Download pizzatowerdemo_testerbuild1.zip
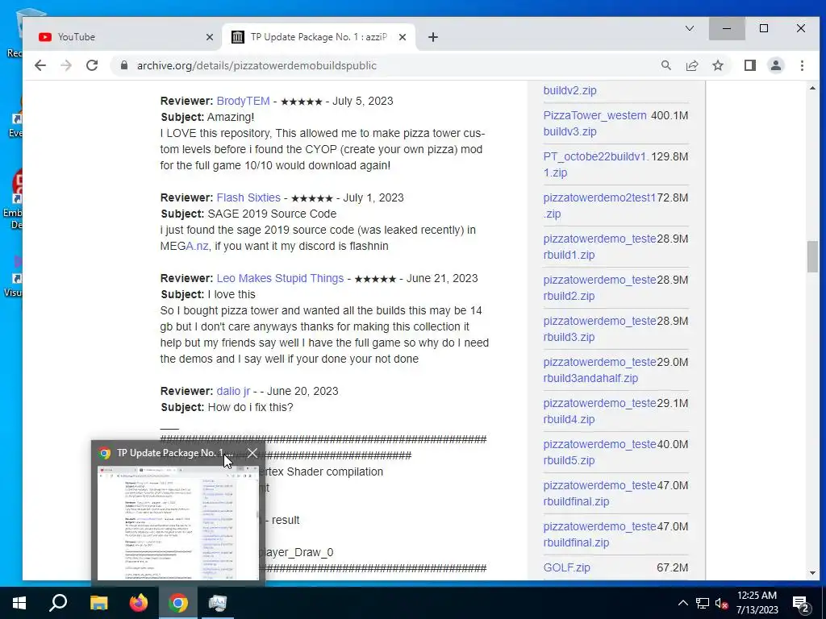The width and height of the screenshot is (826, 619). click(599, 247)
